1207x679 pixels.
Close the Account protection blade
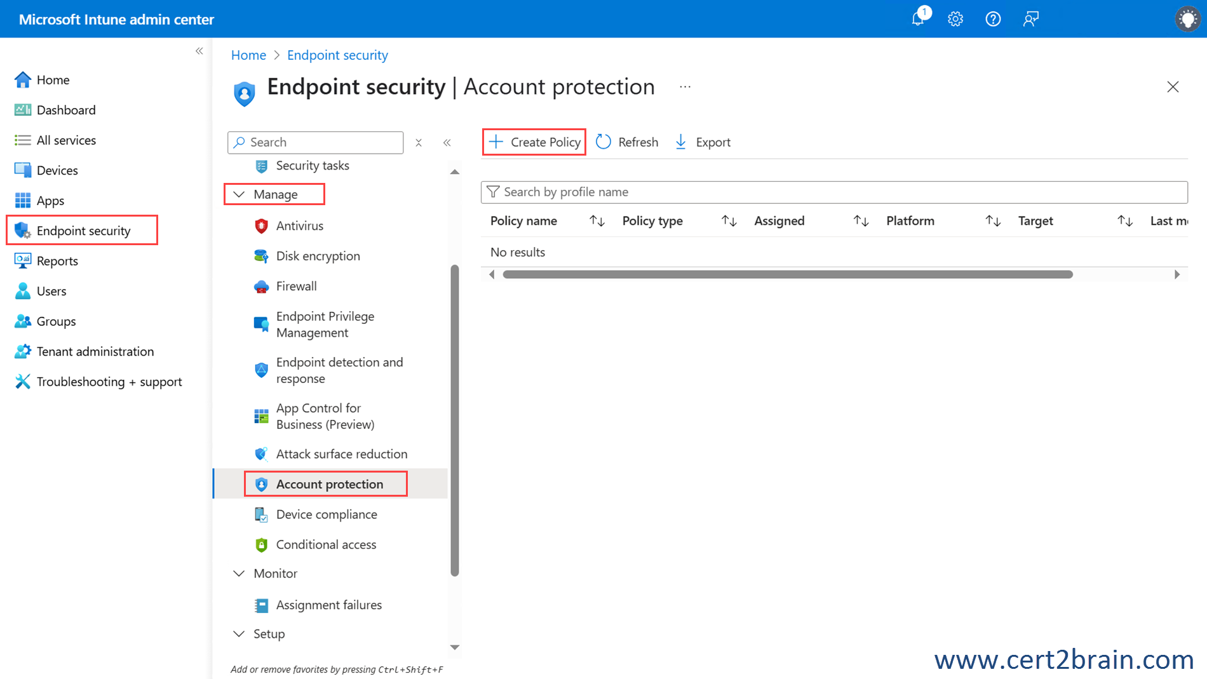pyautogui.click(x=1173, y=87)
